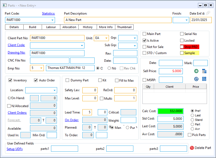Tick the Dummy Part checkbox
Image resolution: width=216 pixels, height=158 pixels.
point(67,80)
